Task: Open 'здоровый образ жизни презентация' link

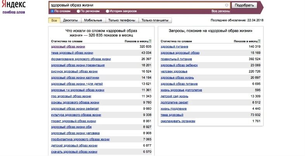Action: click(x=78, y=65)
